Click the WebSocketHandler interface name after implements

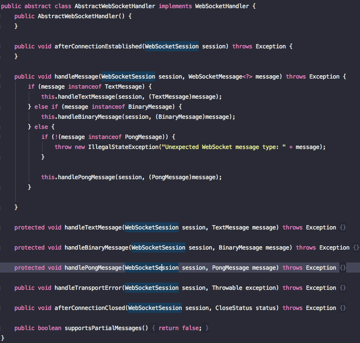222,6
